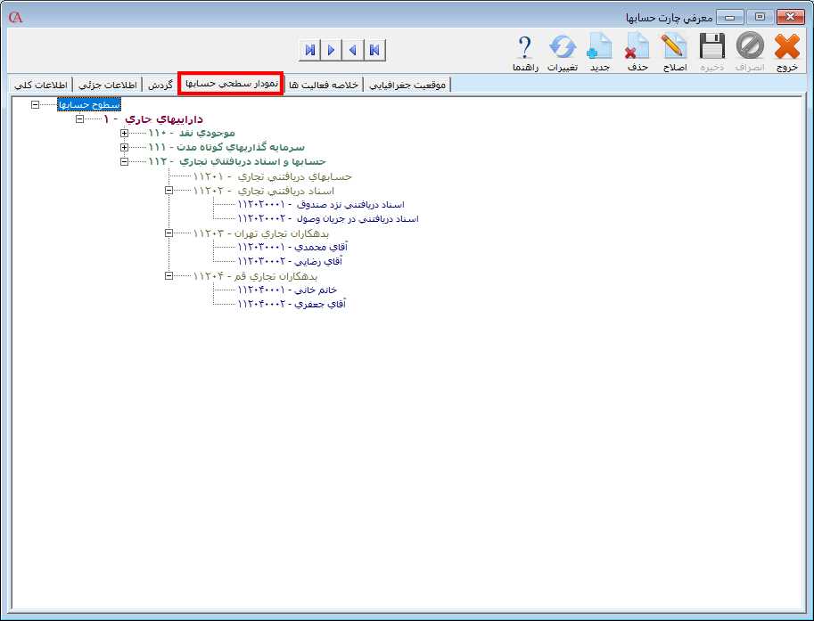Click the خروج (Exit) red X icon
The image size is (814, 621).
click(x=787, y=46)
